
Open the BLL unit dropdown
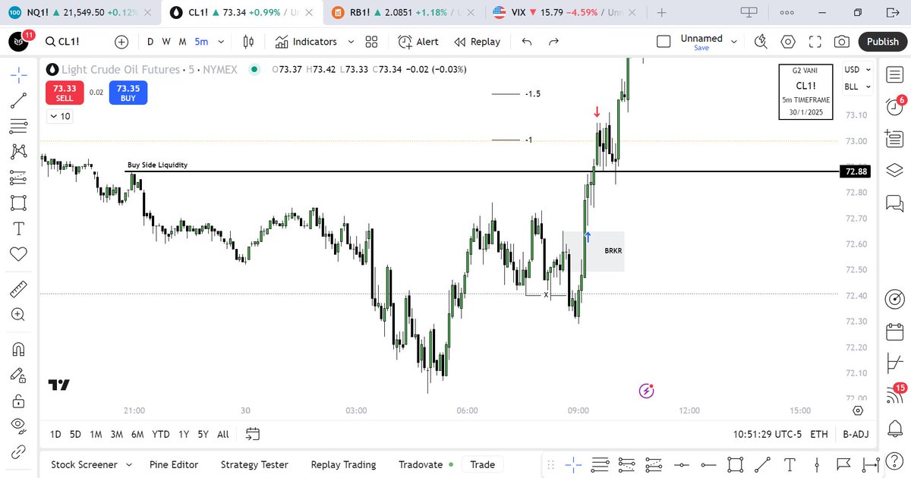858,86
